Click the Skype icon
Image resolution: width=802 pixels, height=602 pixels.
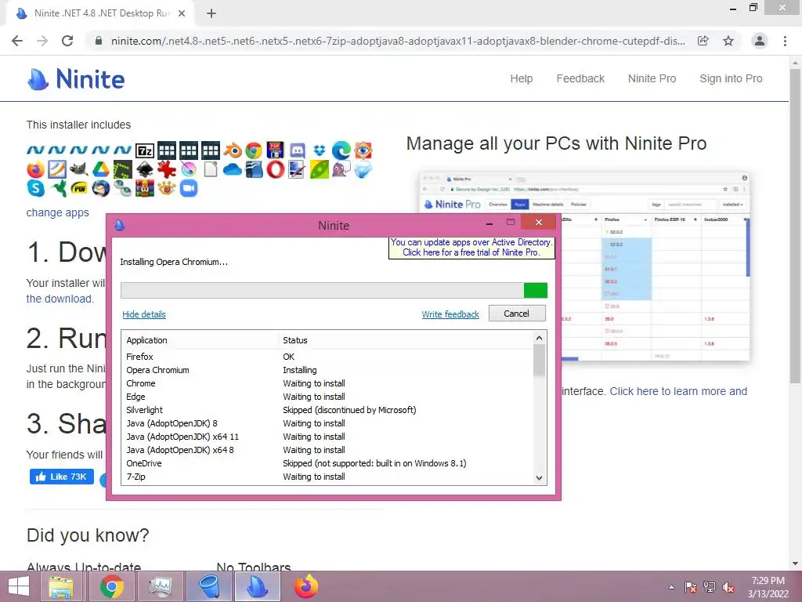click(x=36, y=188)
